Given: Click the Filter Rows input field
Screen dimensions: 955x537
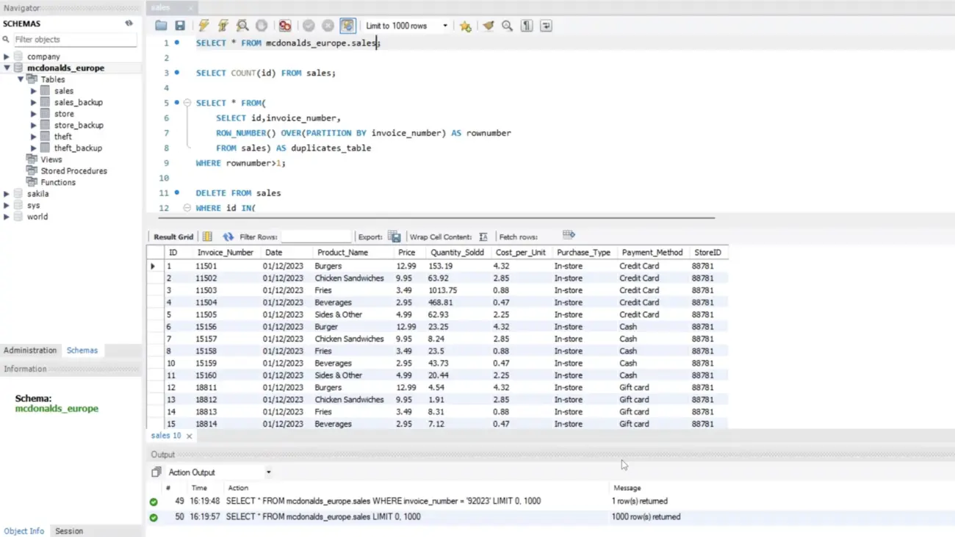Looking at the screenshot, I should pyautogui.click(x=316, y=237).
